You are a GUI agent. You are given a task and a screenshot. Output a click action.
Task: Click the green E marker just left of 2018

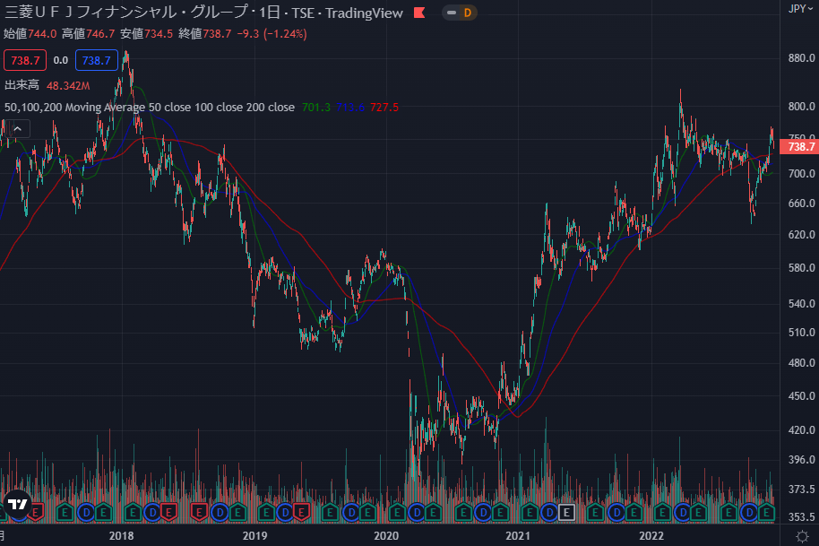pyautogui.click(x=103, y=512)
